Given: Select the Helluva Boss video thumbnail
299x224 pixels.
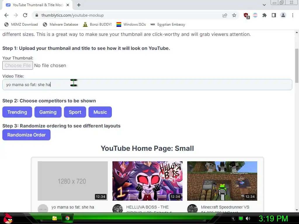Looking at the screenshot, I should pos(147,181).
